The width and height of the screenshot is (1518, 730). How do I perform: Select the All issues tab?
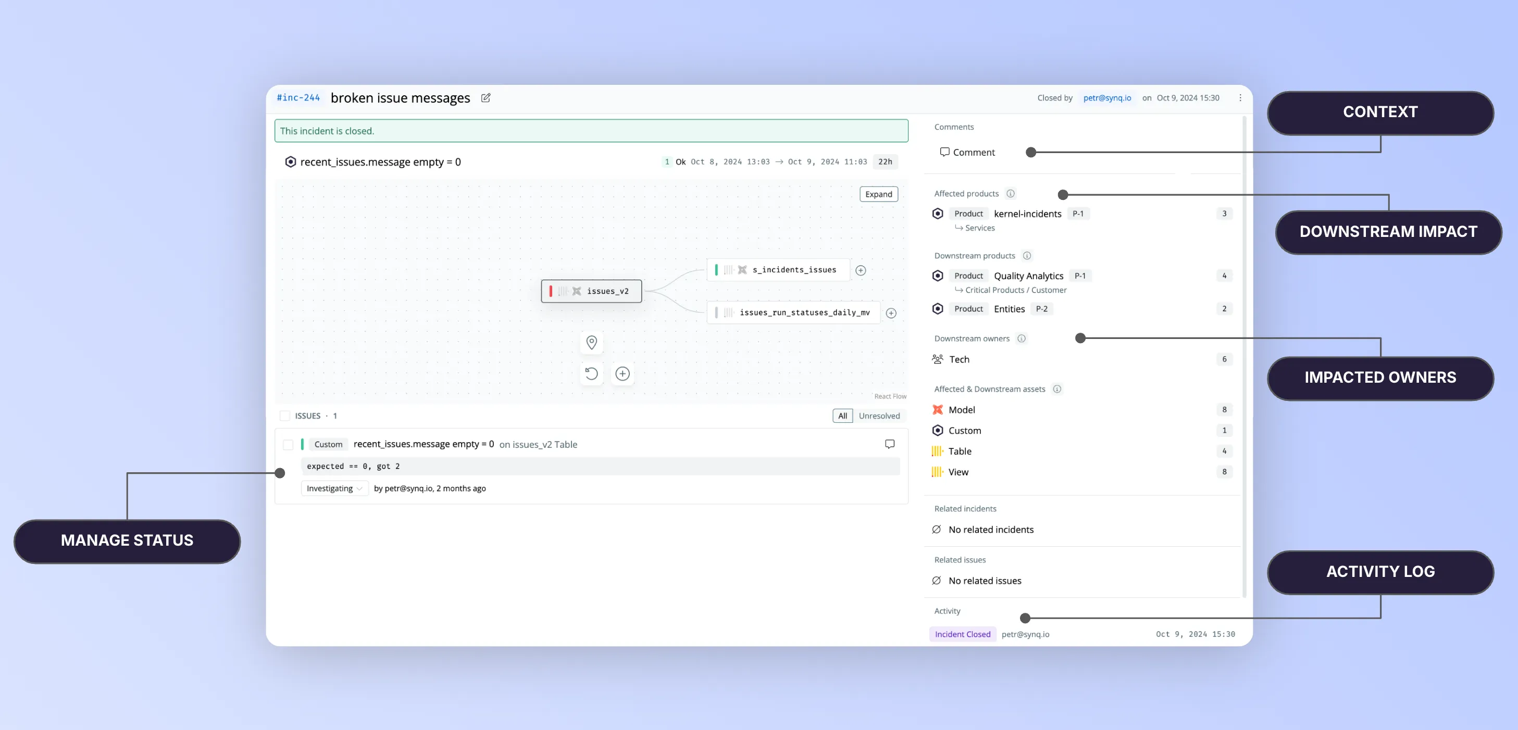842,416
